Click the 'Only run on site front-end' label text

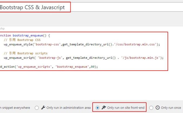pyautogui.click(x=126, y=108)
